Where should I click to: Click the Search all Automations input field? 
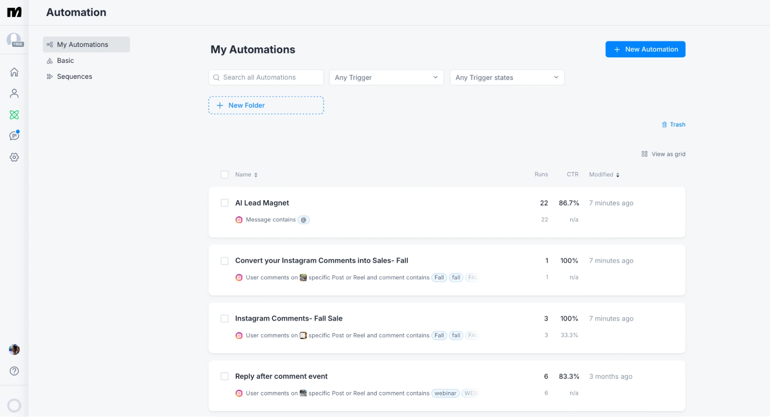266,77
